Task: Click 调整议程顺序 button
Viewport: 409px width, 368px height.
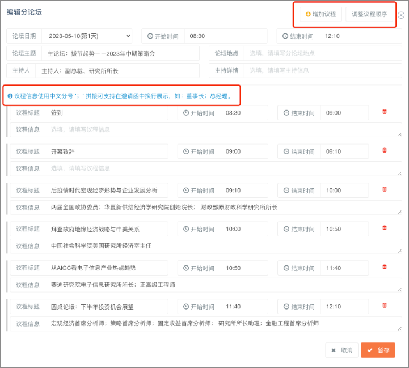Action: 369,14
